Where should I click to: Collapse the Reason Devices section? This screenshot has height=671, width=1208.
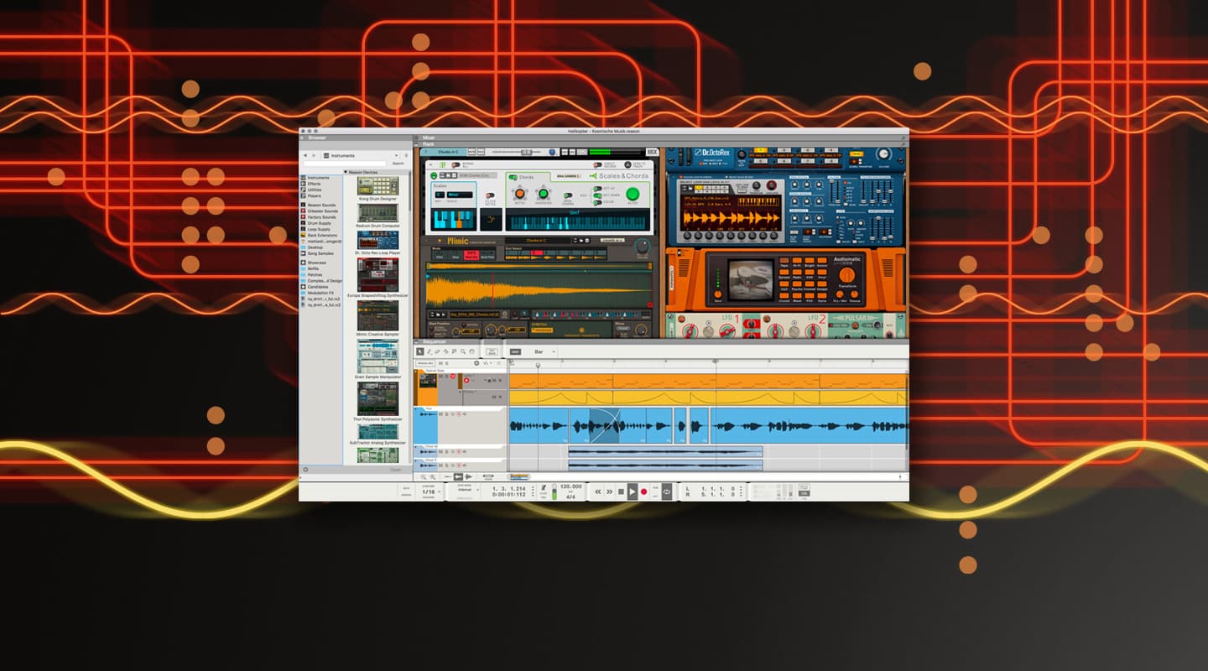click(346, 172)
